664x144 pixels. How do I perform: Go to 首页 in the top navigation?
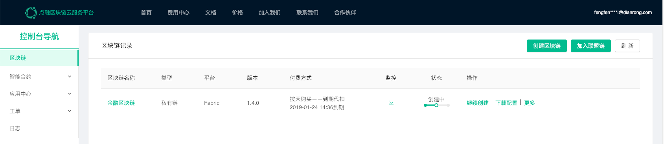pyautogui.click(x=146, y=13)
